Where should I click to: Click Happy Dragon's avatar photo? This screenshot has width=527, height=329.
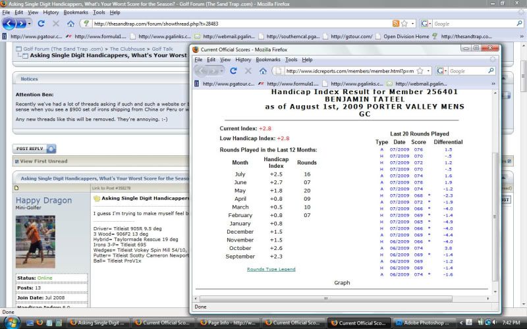coord(35,241)
